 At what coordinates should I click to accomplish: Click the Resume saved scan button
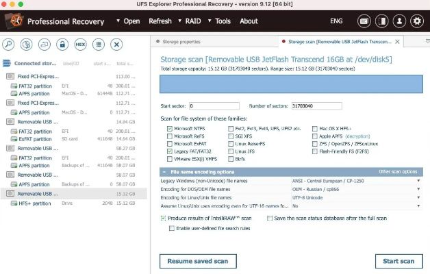[x=198, y=261]
